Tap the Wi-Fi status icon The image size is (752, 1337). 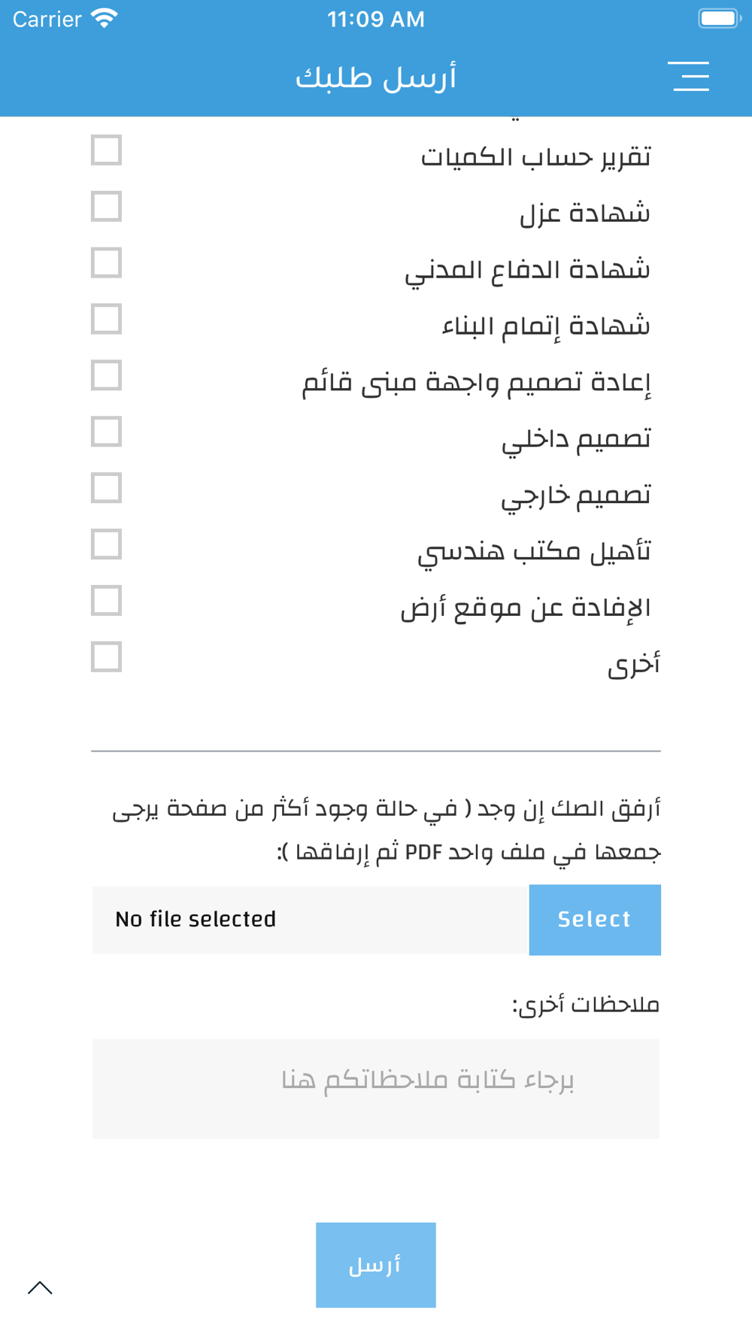coord(104,19)
